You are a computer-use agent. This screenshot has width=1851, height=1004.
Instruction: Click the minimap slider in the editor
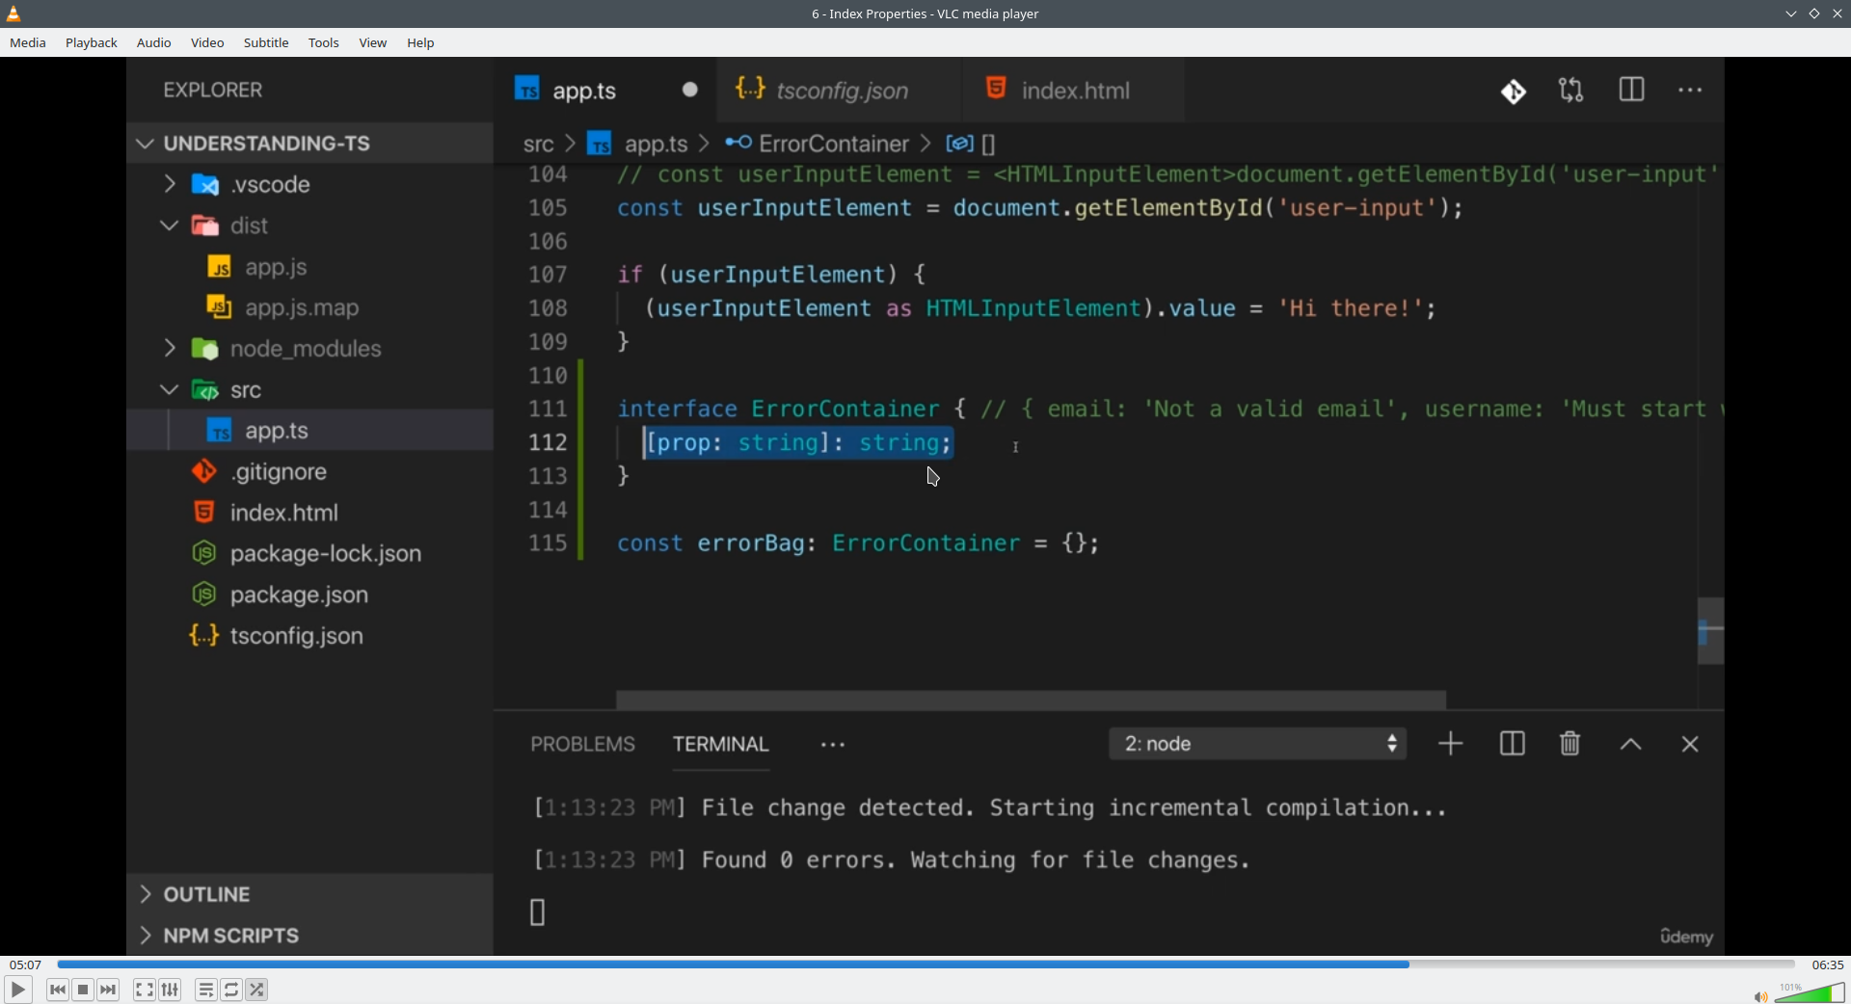(x=1710, y=631)
